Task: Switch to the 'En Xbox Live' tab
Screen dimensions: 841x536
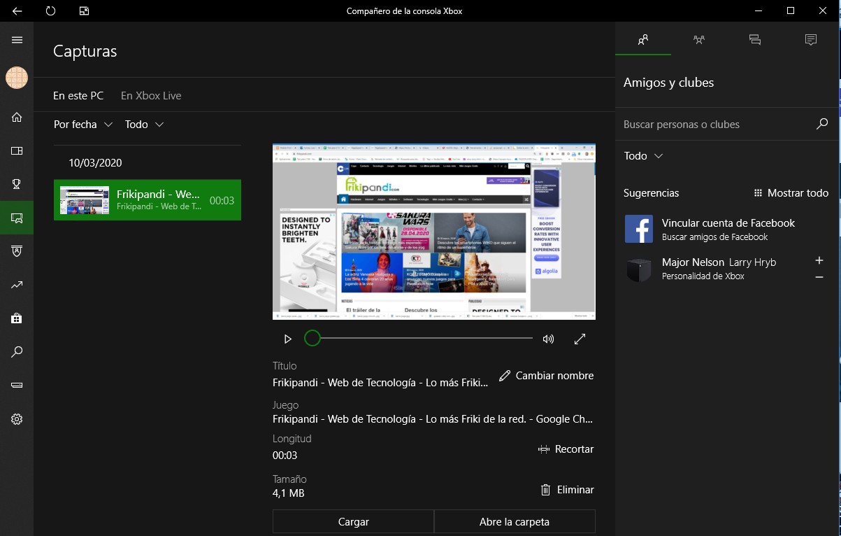Action: [151, 96]
